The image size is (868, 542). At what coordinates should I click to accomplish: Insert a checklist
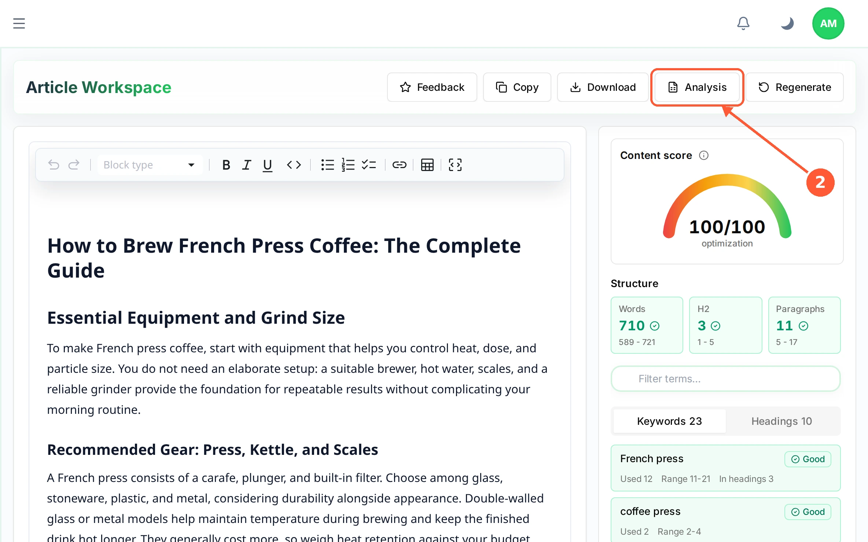point(369,165)
